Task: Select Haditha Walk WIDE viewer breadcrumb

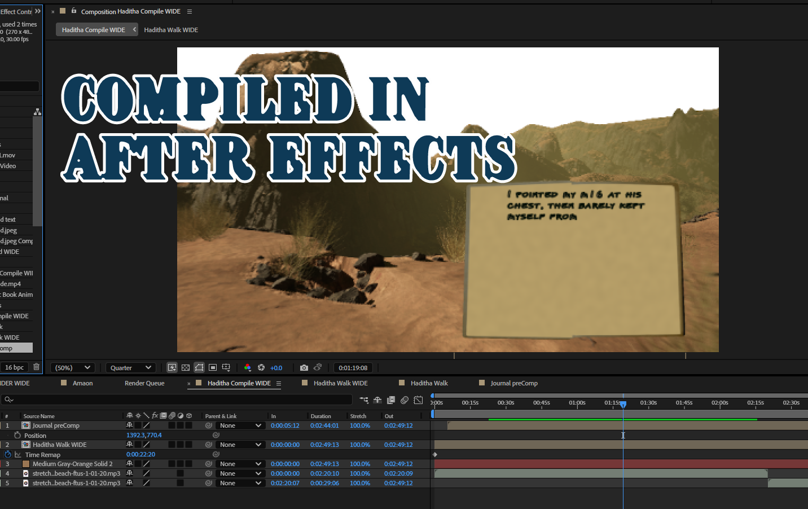Action: pyautogui.click(x=171, y=30)
